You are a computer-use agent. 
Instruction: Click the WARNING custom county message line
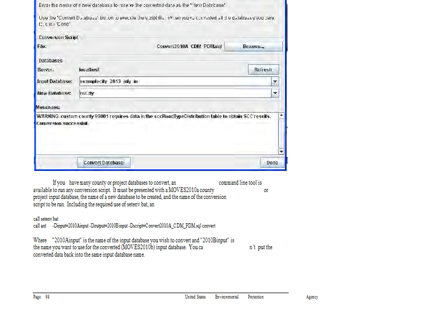coord(153,116)
